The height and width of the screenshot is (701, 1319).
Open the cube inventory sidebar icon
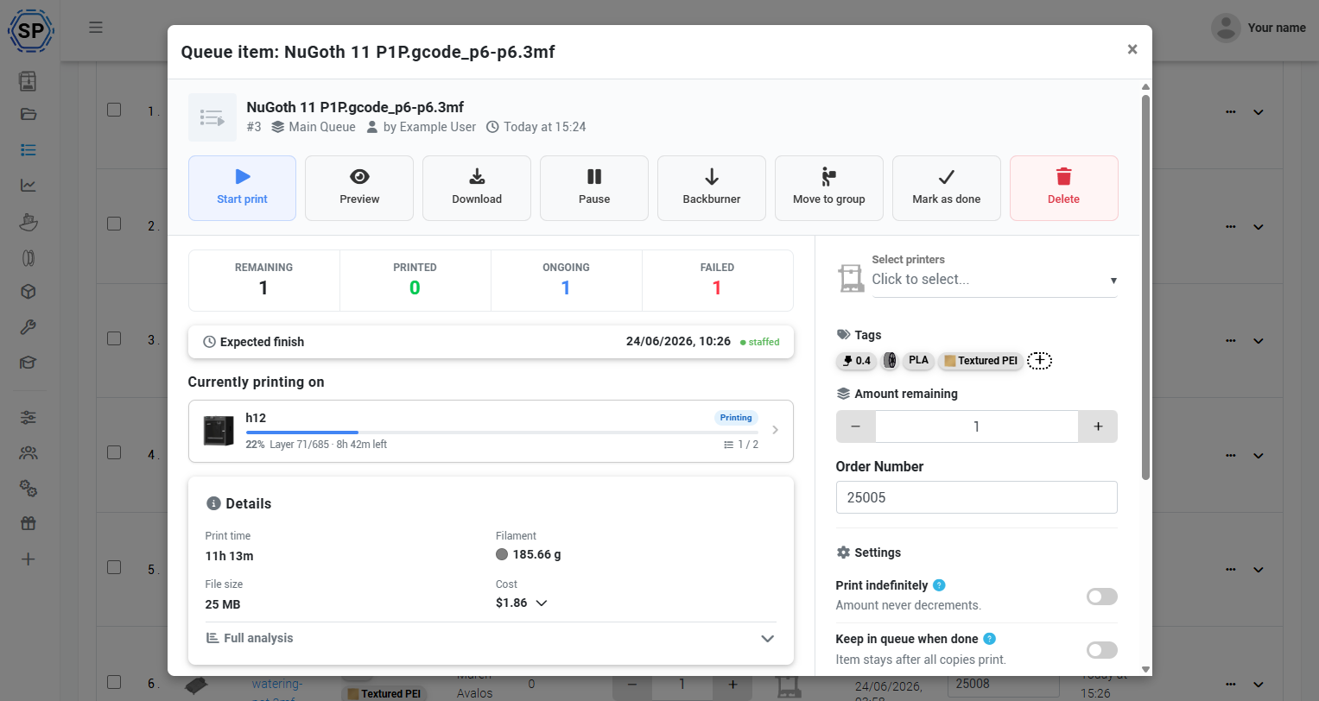coord(28,292)
